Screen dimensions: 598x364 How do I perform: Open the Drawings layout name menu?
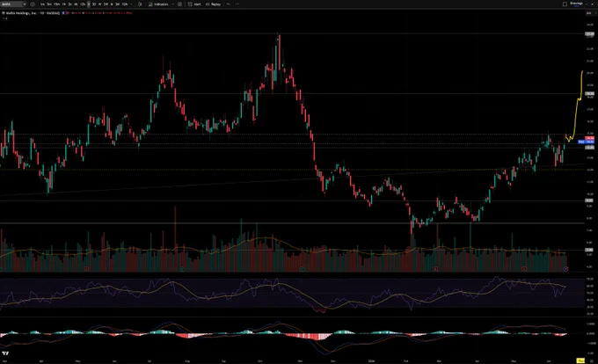576,4
